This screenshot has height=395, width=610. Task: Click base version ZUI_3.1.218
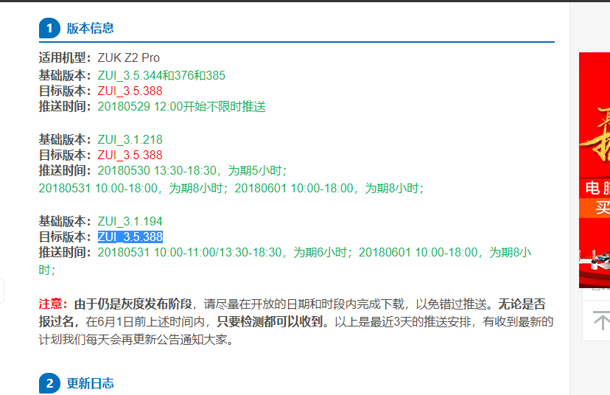coord(130,139)
